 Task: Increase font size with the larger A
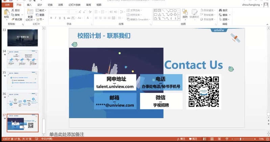pyautogui.click(x=80, y=12)
